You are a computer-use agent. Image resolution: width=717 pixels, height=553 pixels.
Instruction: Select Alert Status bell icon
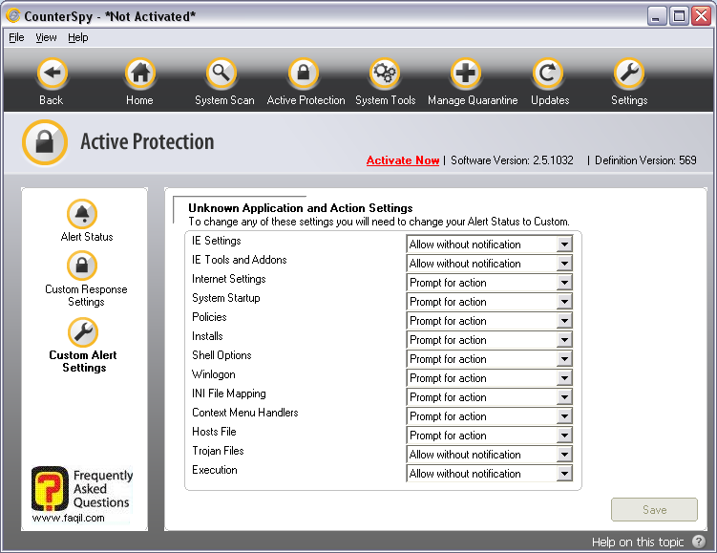coord(83,214)
